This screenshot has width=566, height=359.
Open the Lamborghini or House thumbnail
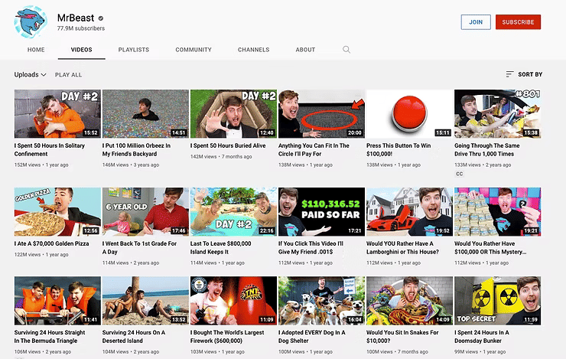pos(409,211)
